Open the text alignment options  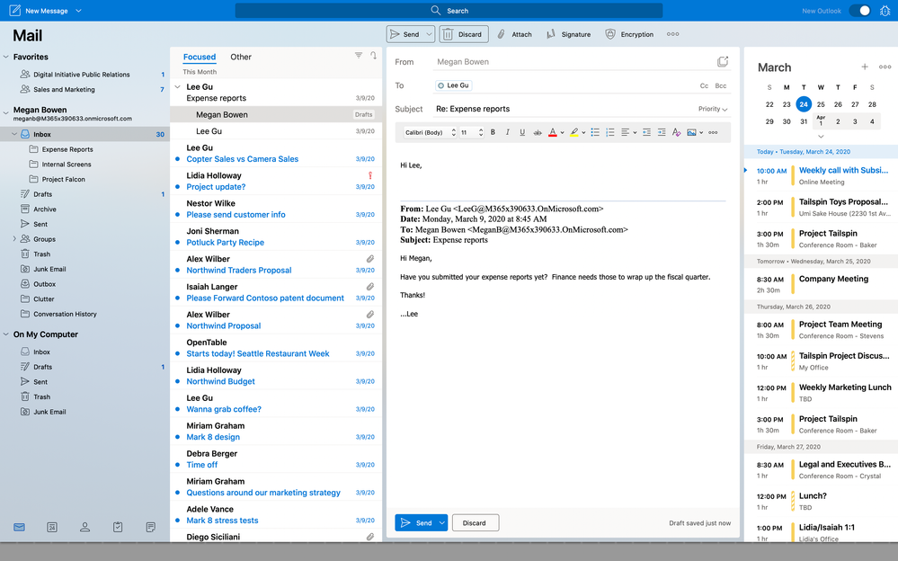[x=628, y=132]
